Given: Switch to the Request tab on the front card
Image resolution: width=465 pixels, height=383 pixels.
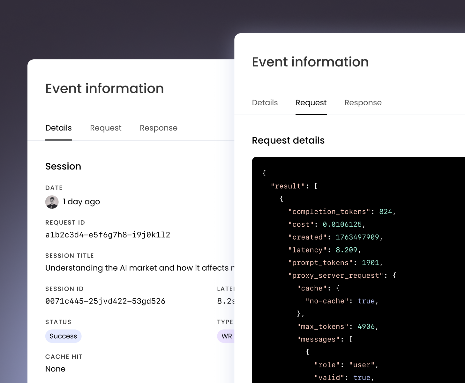Looking at the screenshot, I should [106, 128].
